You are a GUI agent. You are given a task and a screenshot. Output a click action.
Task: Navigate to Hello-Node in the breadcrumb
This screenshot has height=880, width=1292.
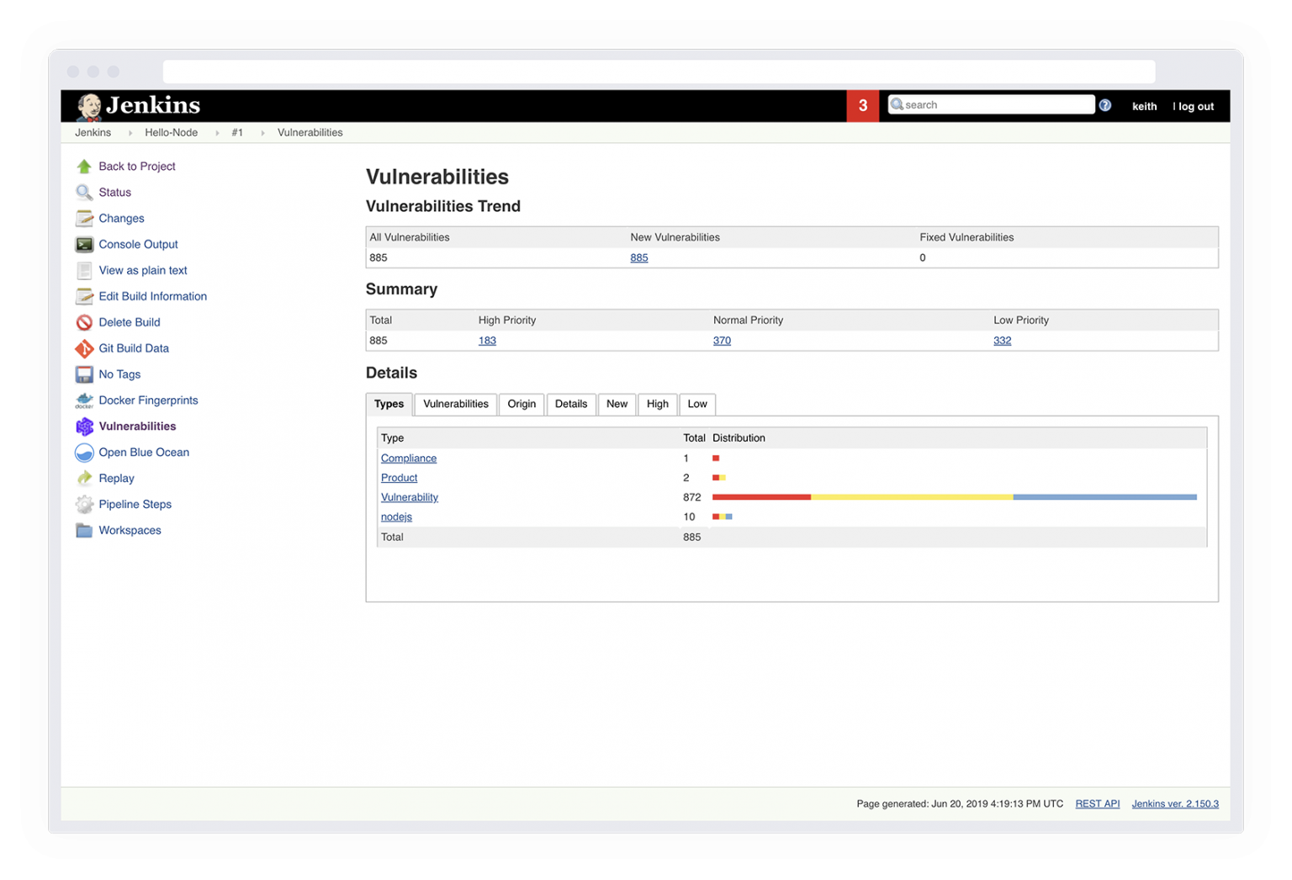[171, 132]
